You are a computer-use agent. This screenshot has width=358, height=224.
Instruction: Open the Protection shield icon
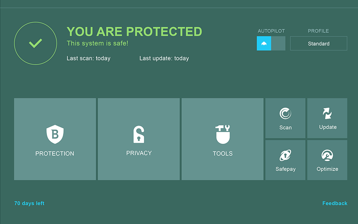click(x=55, y=134)
